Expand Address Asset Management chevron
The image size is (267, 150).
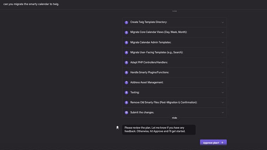[222, 83]
